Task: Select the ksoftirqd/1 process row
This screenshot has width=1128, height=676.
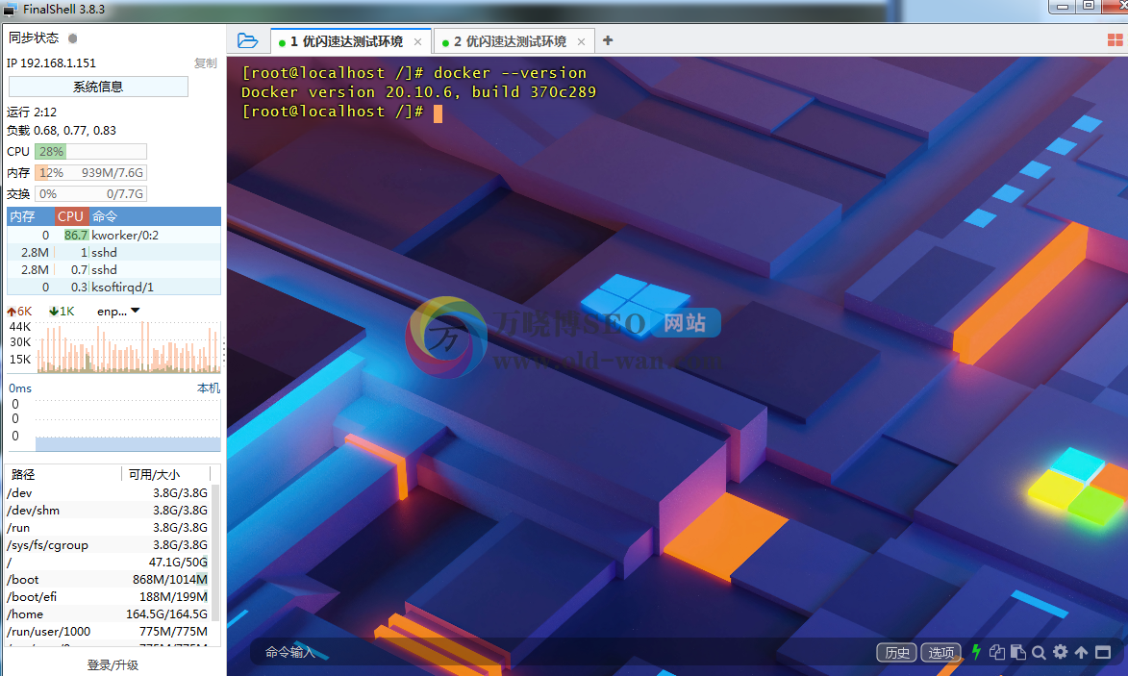Action: pos(113,287)
